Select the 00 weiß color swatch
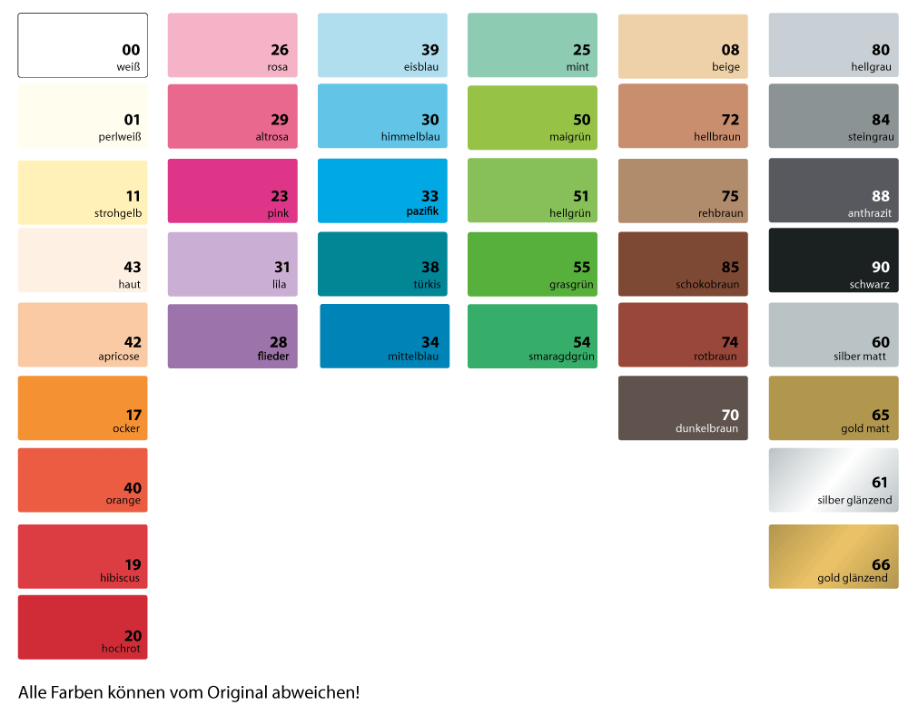908x715 pixels. [83, 45]
